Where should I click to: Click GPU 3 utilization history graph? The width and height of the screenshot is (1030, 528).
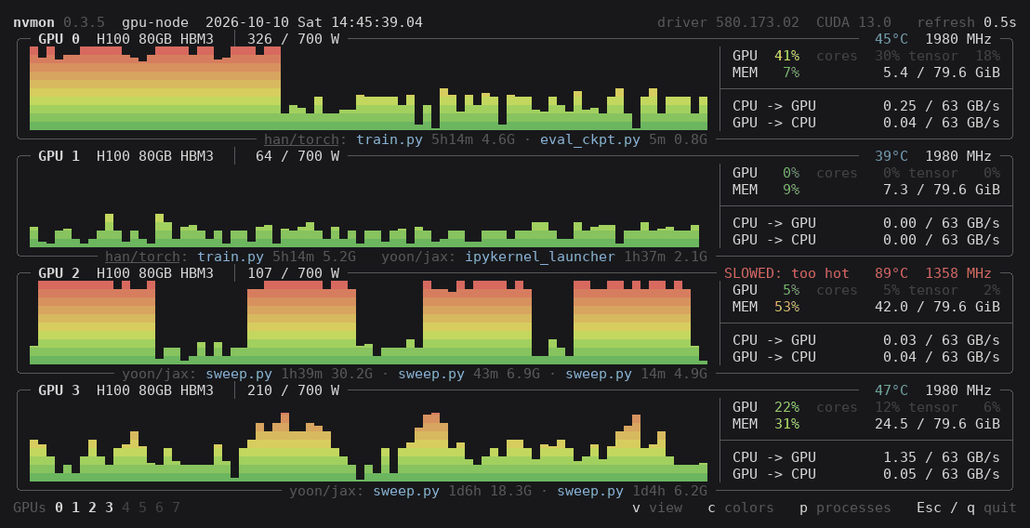pyautogui.click(x=368, y=440)
